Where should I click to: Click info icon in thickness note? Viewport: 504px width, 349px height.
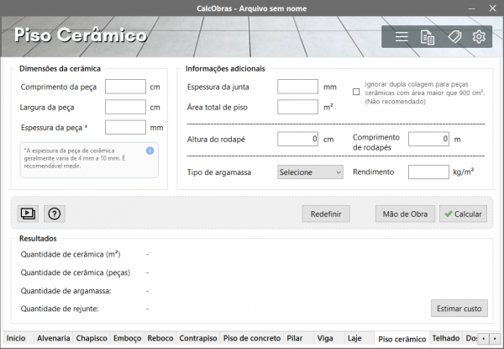(150, 151)
